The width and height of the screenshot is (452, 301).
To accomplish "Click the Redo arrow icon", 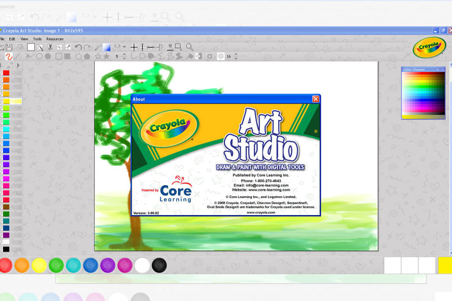I will point(87,47).
